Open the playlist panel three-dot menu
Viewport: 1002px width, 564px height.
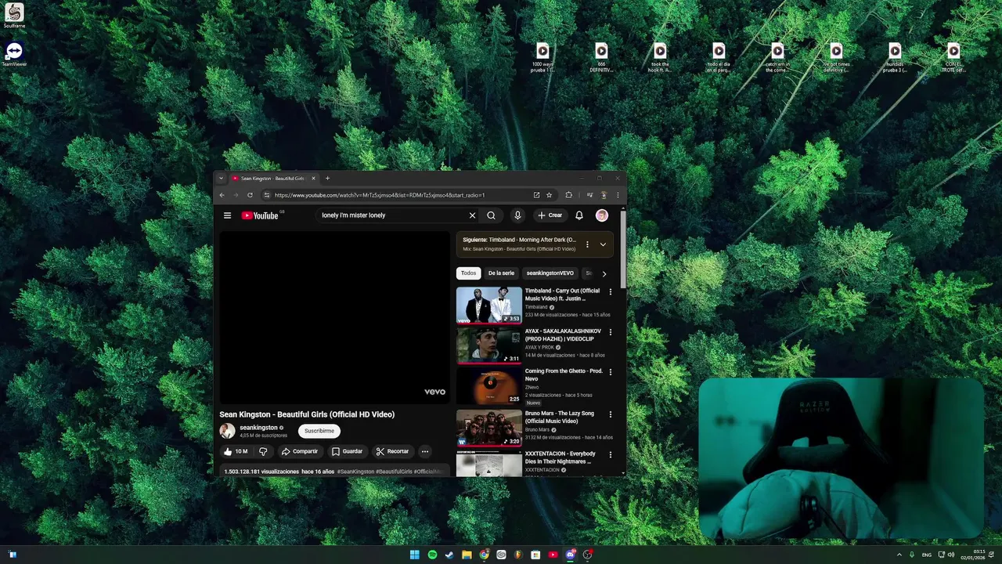pos(587,244)
